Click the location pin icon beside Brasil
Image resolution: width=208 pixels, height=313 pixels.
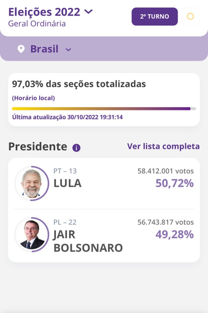pyautogui.click(x=21, y=49)
